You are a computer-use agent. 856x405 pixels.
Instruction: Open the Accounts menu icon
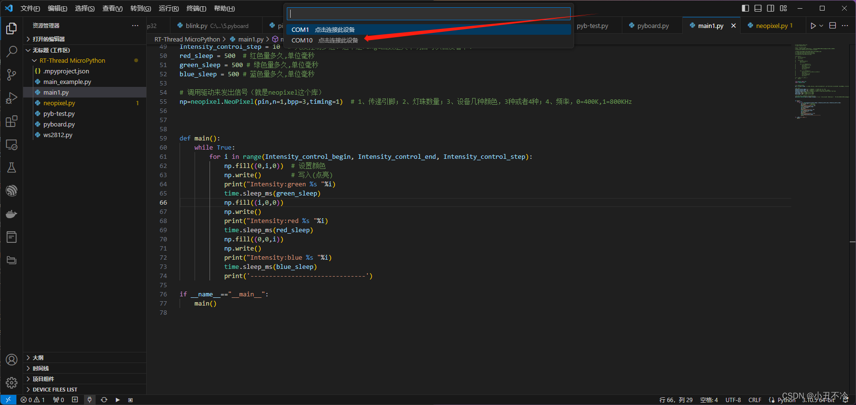(12, 360)
